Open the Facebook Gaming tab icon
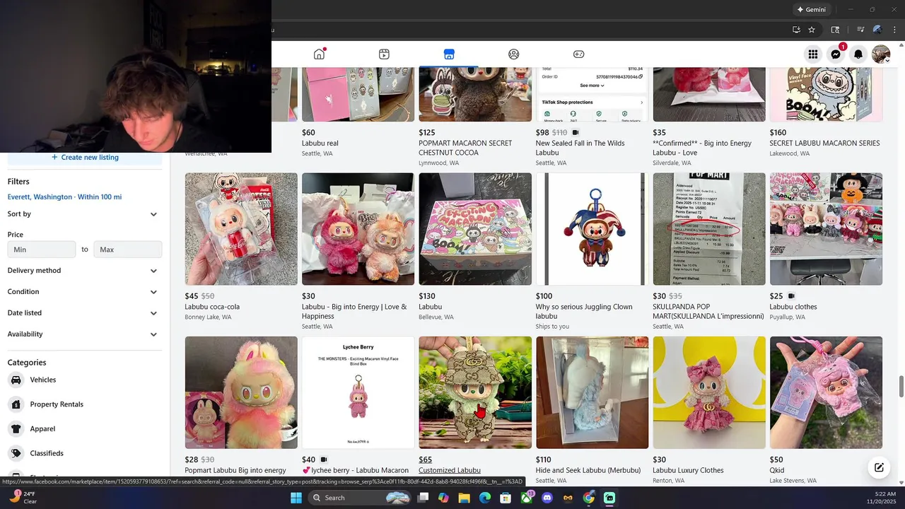Image resolution: width=905 pixels, height=509 pixels. tap(578, 54)
